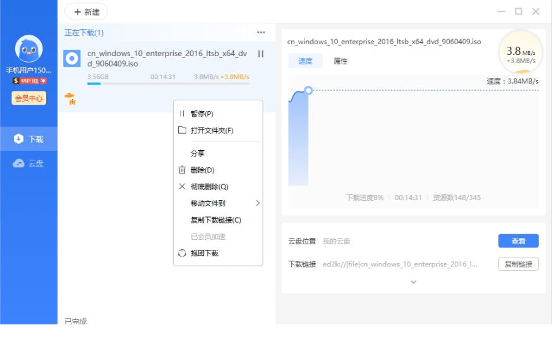Click the X icon beside 彻底删除
The width and height of the screenshot is (552, 337).
tap(182, 186)
